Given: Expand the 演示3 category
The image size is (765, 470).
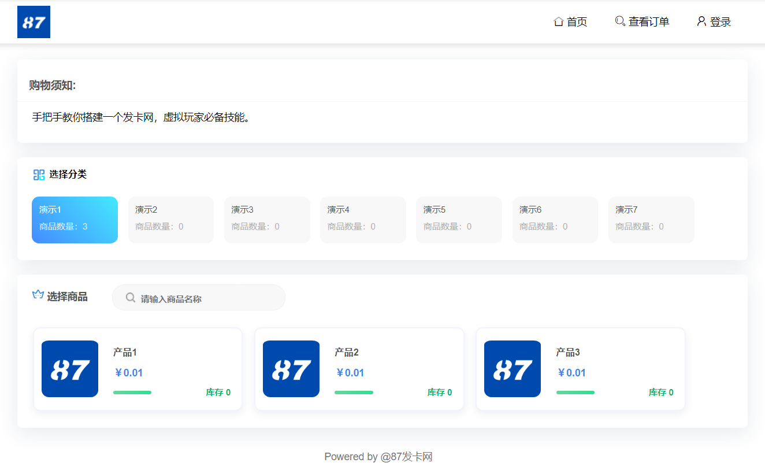Looking at the screenshot, I should coord(267,220).
